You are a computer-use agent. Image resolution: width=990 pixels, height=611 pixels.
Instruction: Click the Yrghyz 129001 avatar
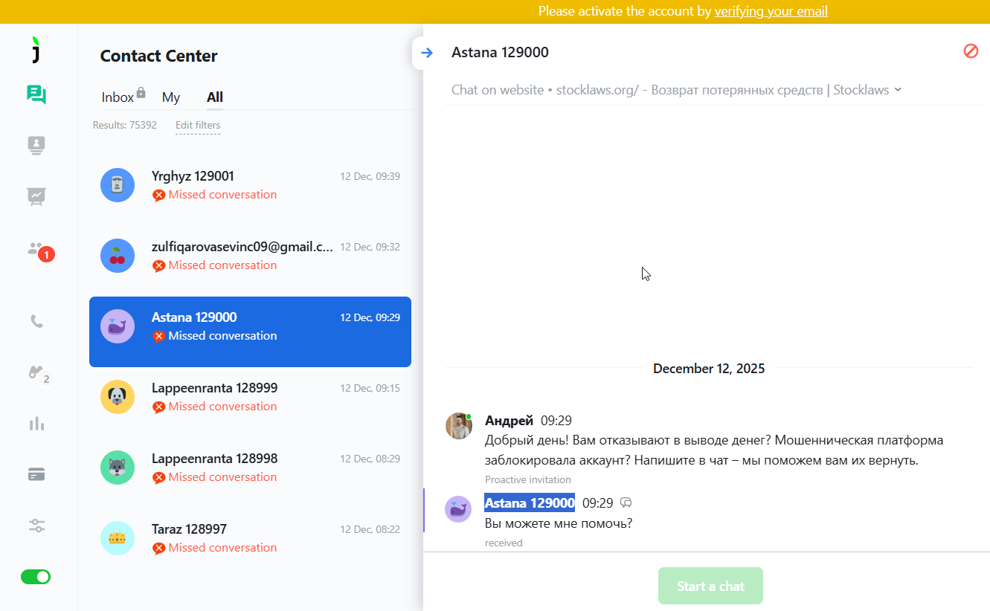pyautogui.click(x=118, y=185)
